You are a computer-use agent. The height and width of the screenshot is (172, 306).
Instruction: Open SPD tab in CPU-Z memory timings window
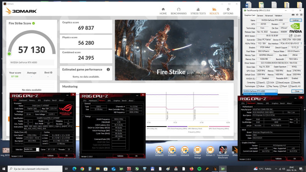109,101
